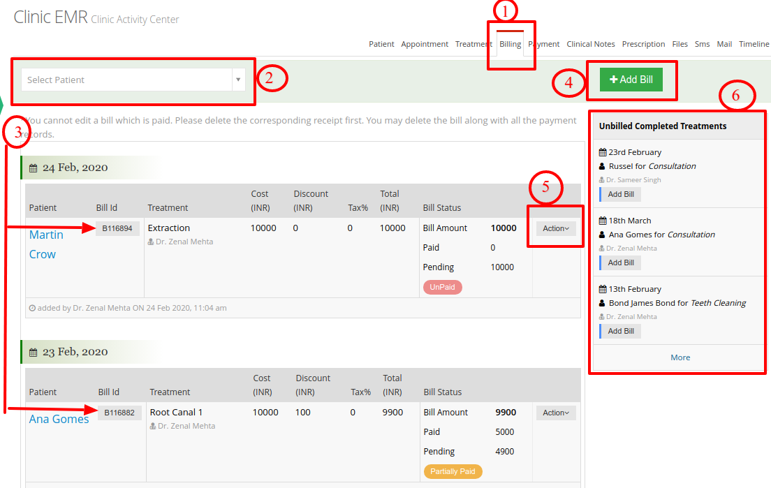Open the Patient tab
771x488 pixels.
[381, 44]
